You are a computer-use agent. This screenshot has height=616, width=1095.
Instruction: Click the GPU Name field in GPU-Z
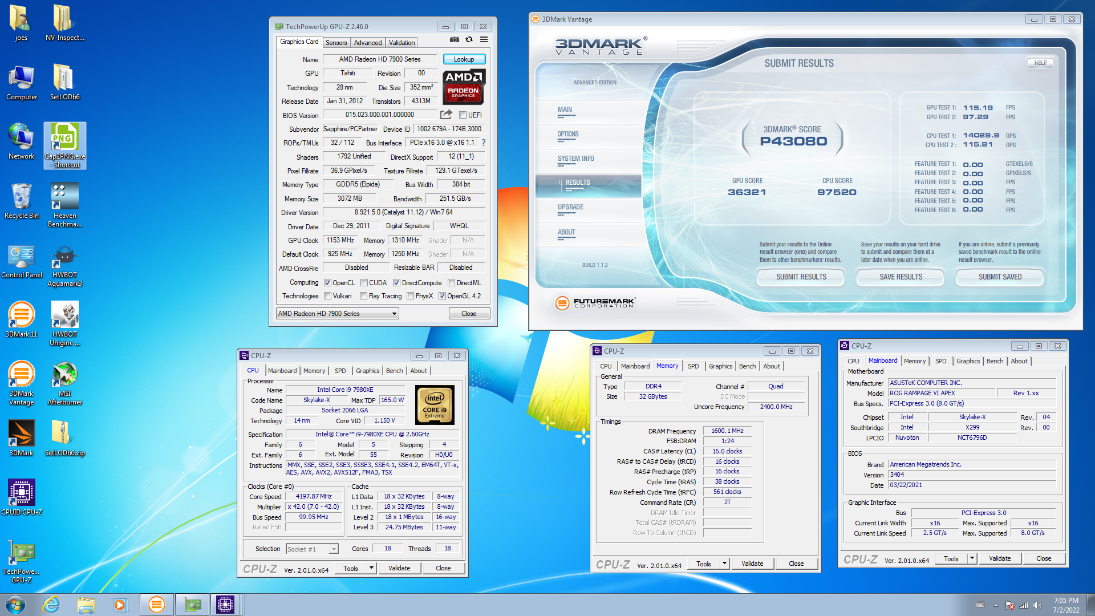click(380, 59)
